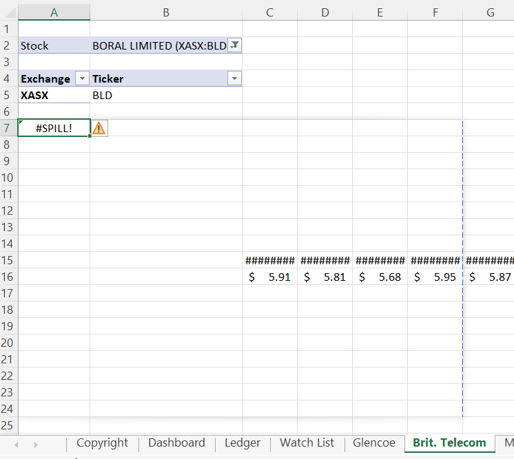Image resolution: width=514 pixels, height=459 pixels.
Task: Select row 2 header
Action: [x=9, y=45]
